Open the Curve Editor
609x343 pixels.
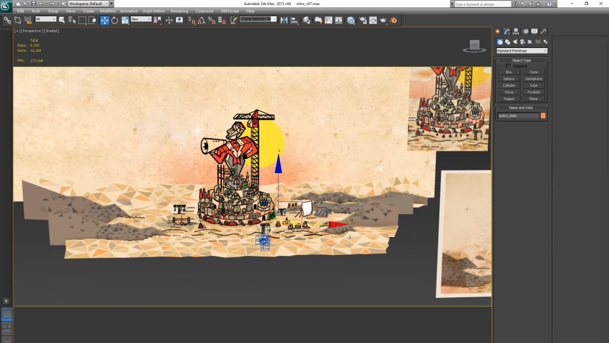[x=329, y=20]
